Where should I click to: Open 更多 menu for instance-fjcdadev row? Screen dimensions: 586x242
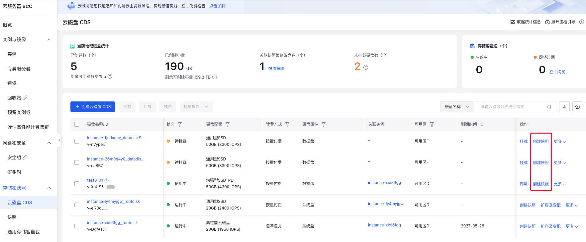(x=560, y=142)
